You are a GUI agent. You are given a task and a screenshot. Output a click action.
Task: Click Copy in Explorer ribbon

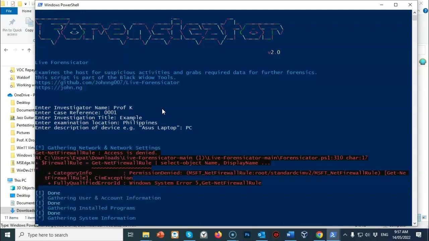point(29,25)
